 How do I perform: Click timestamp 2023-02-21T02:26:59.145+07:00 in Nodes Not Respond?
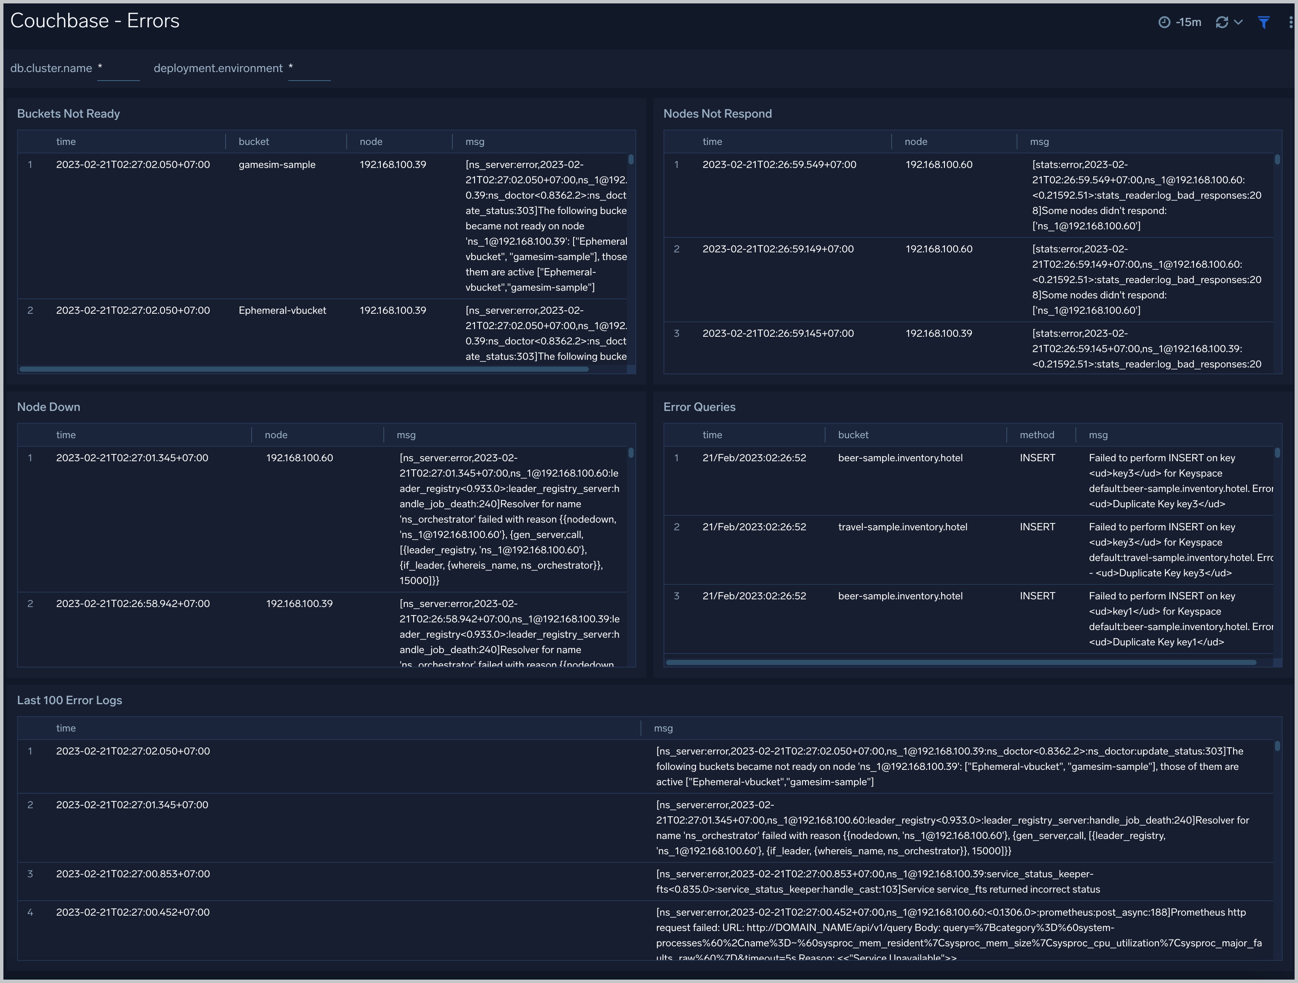[x=778, y=334]
